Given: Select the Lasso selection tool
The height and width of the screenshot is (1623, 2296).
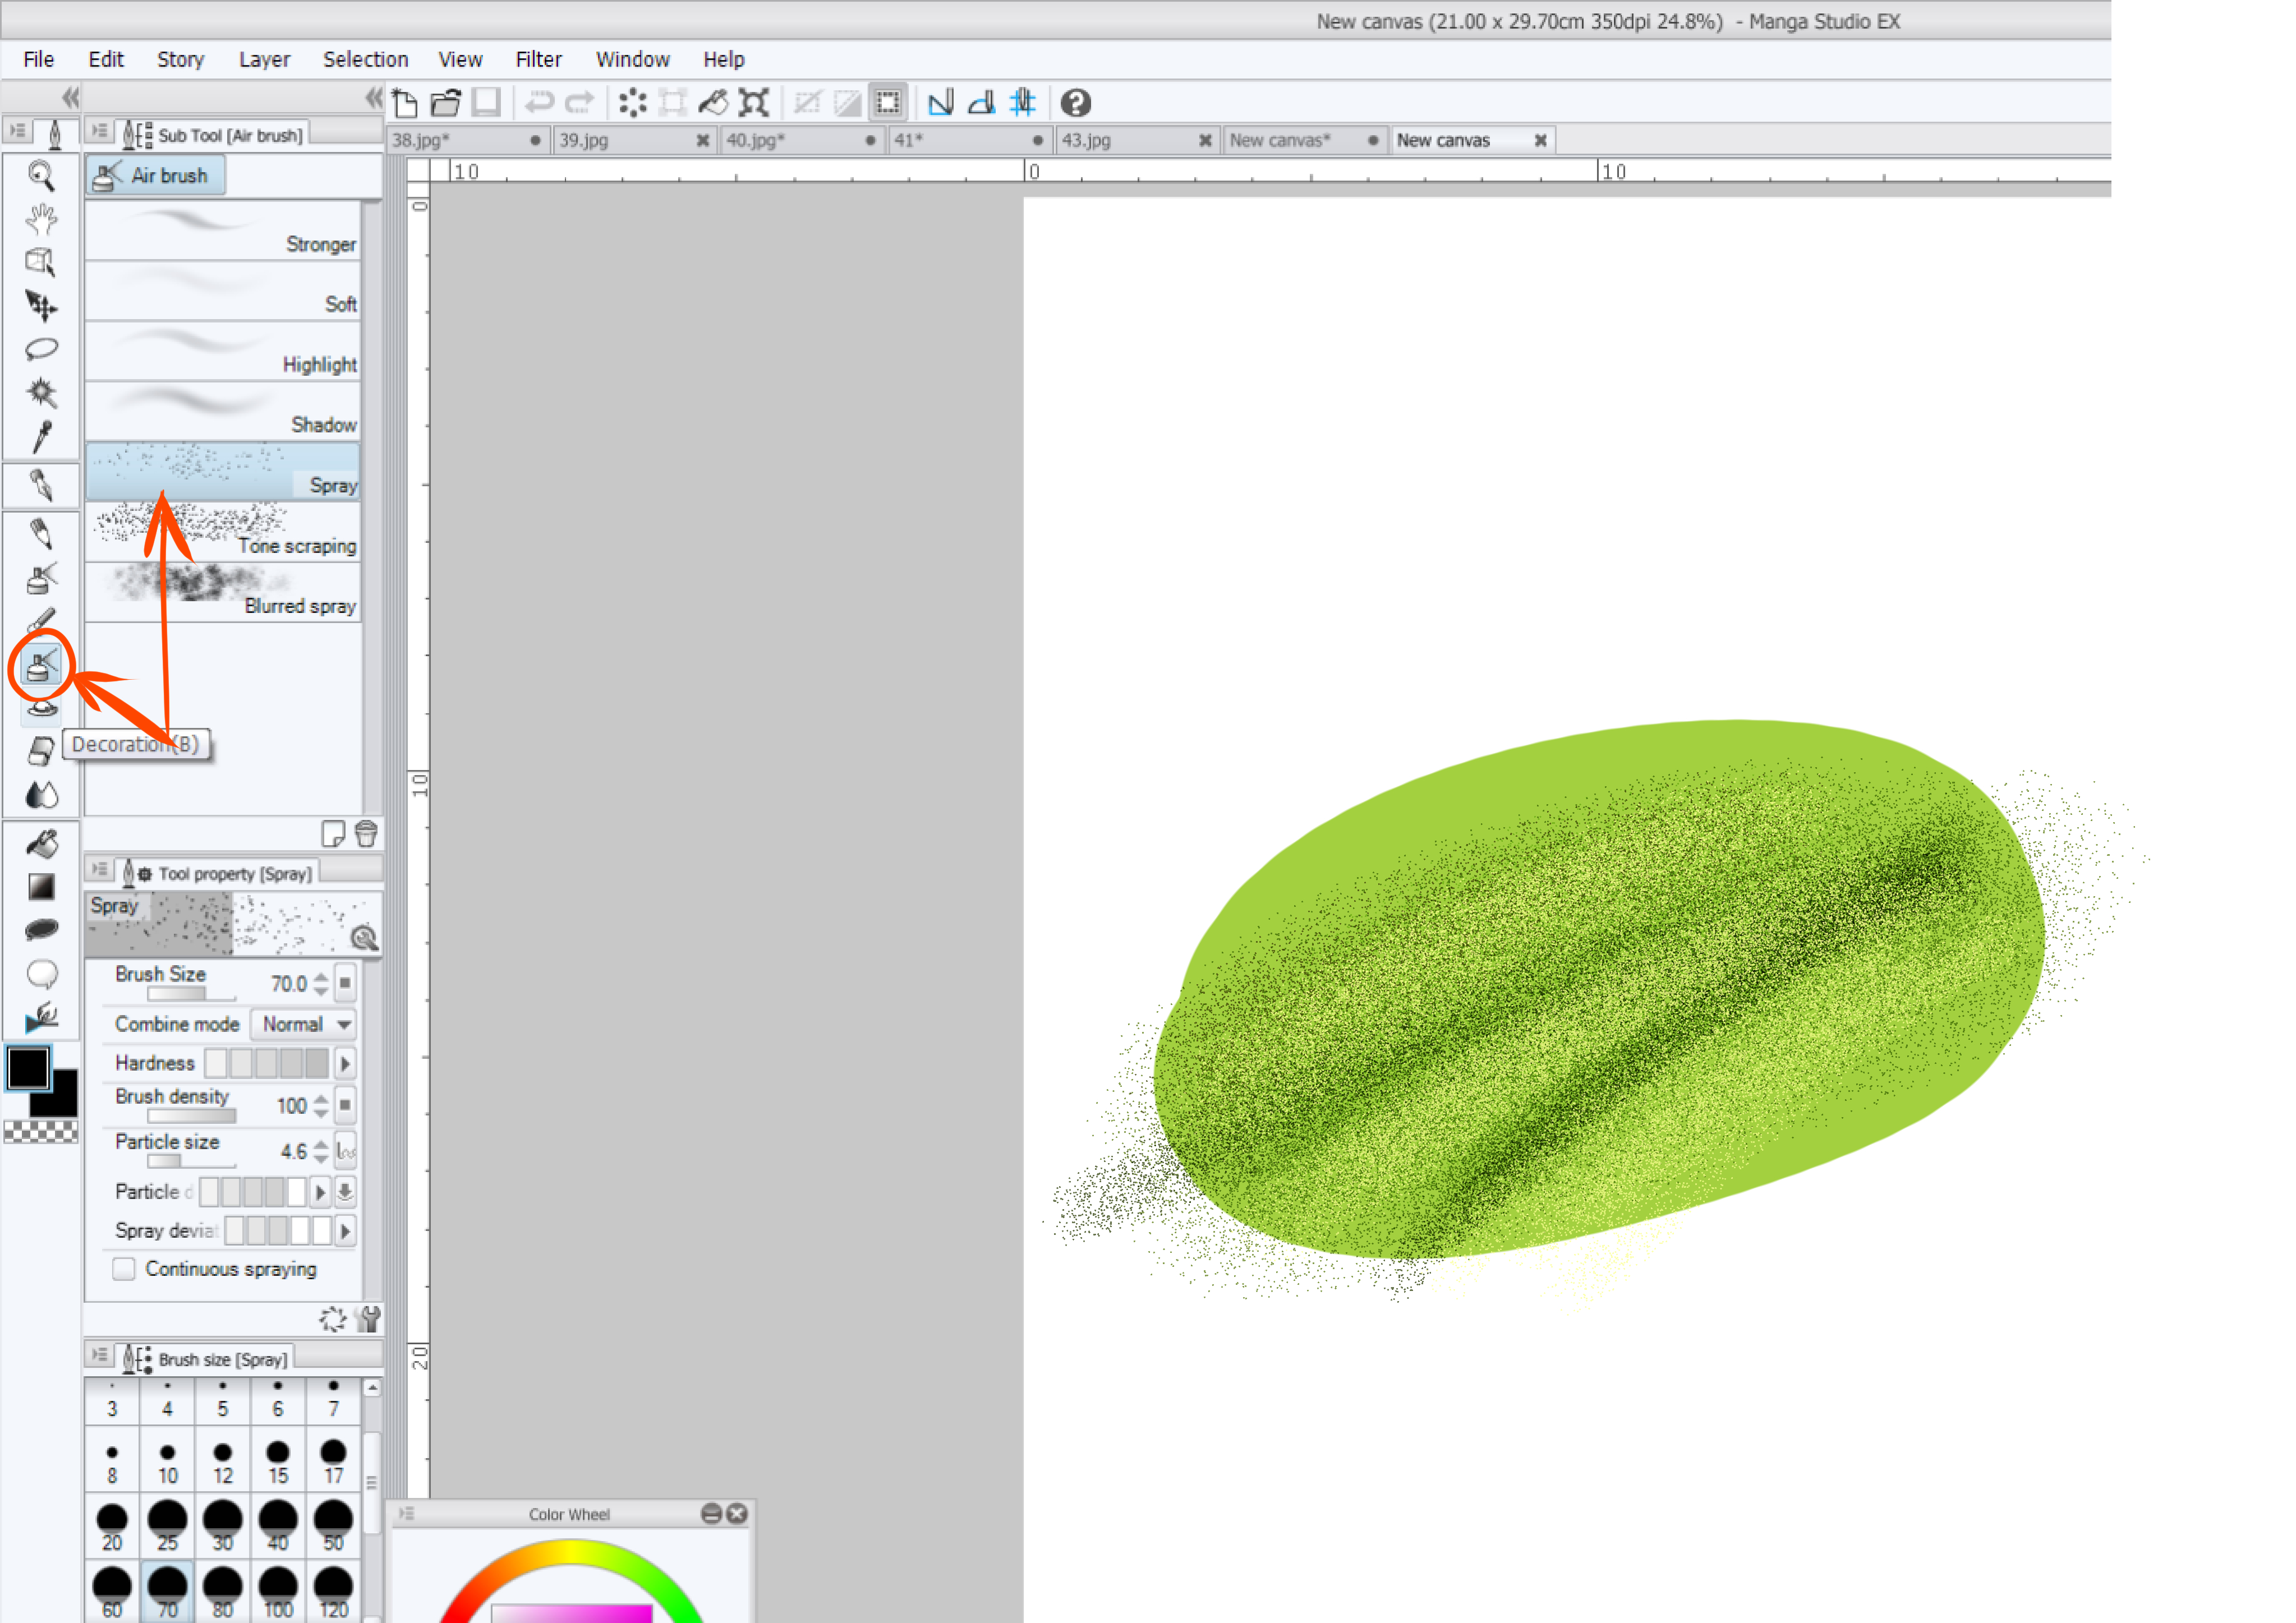Looking at the screenshot, I should pos(41,349).
